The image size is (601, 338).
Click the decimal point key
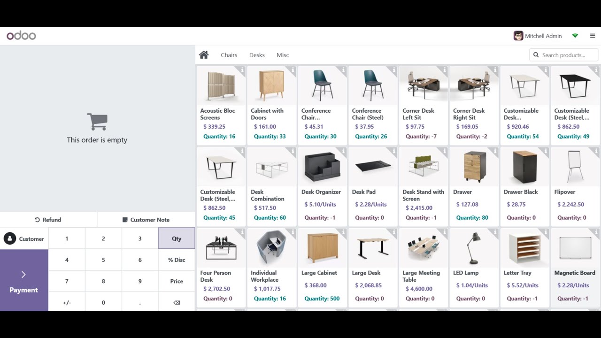tap(140, 302)
